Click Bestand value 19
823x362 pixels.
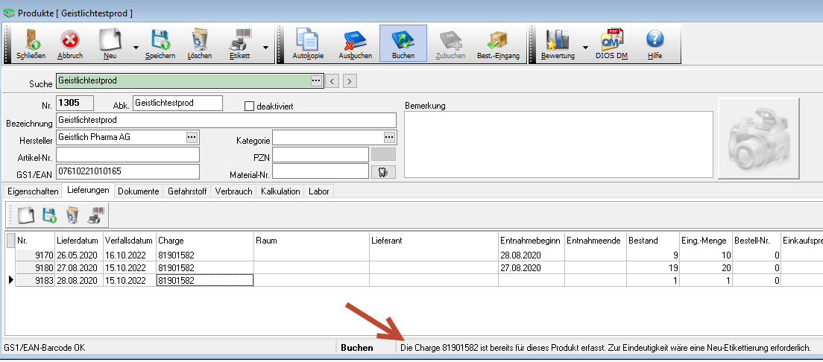(x=653, y=267)
